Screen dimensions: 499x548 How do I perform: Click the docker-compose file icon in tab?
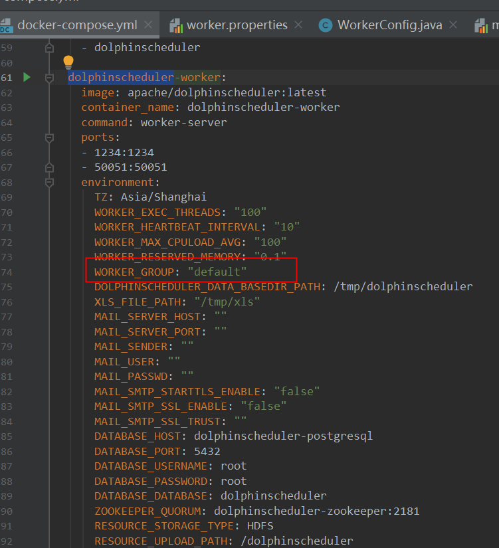click(x=6, y=25)
